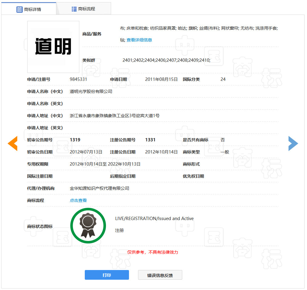Click the blue print icon area on 打印
The height and width of the screenshot is (290, 307).
point(107,275)
